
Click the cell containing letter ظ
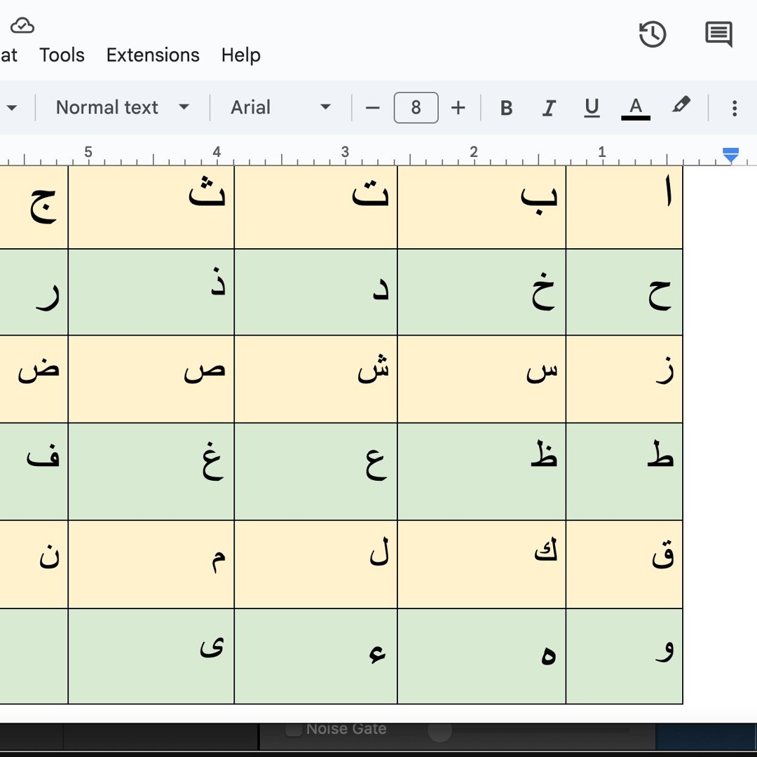[x=482, y=472]
